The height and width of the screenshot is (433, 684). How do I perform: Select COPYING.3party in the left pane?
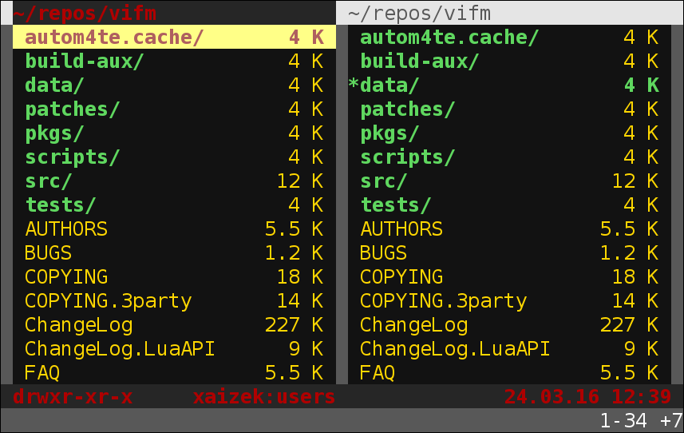(x=175, y=301)
